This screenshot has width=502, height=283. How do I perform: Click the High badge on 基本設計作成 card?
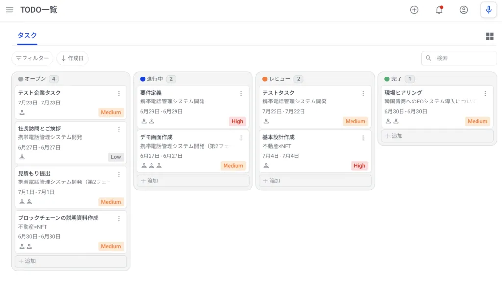point(359,166)
